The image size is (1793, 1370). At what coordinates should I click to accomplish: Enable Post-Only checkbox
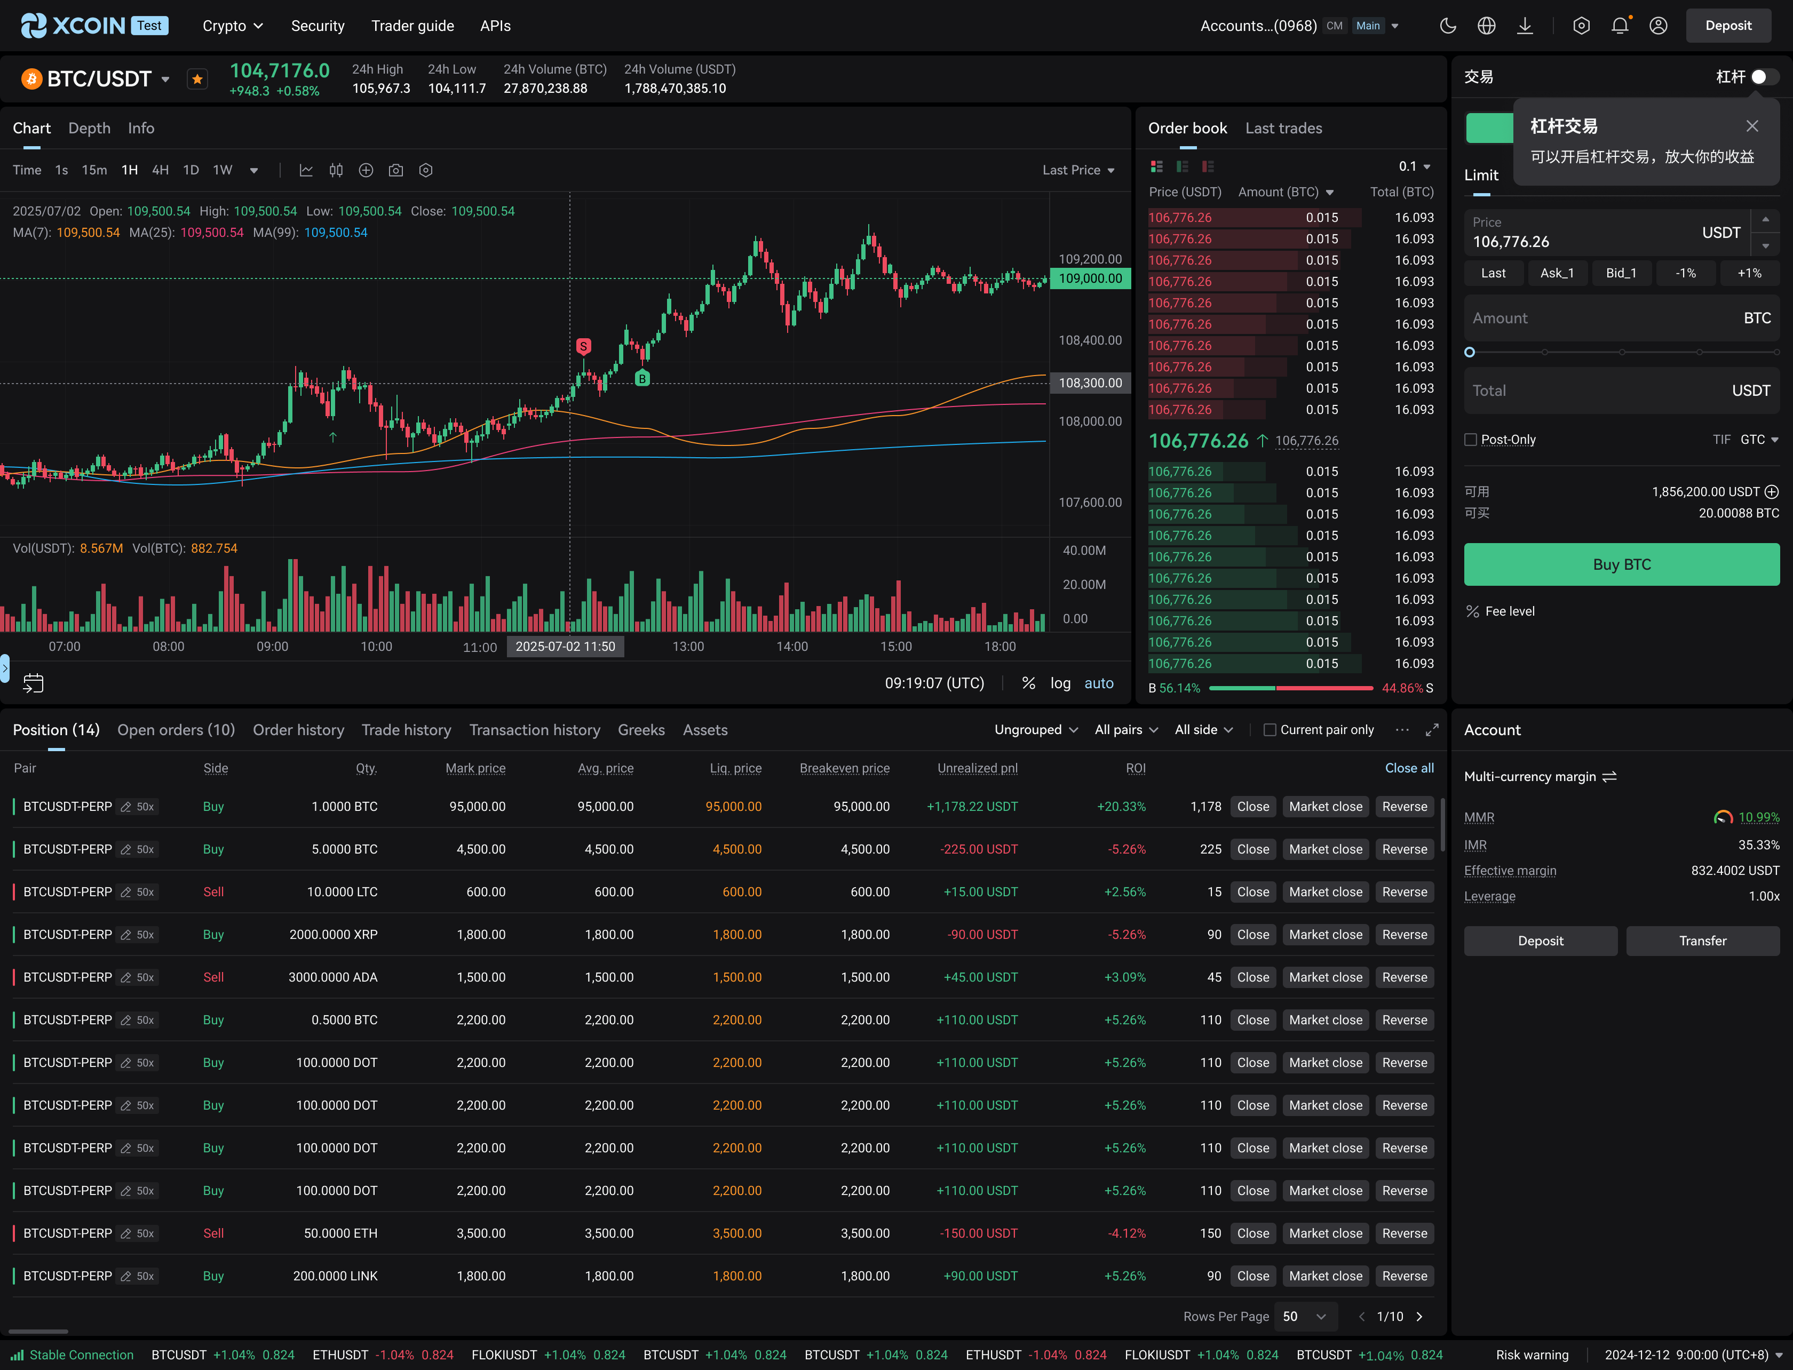(1471, 440)
